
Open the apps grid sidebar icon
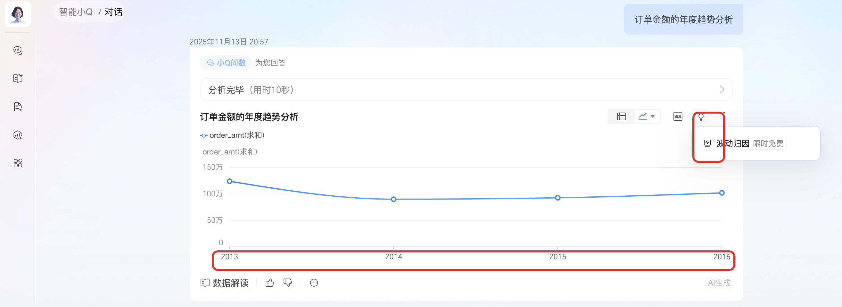tap(18, 163)
